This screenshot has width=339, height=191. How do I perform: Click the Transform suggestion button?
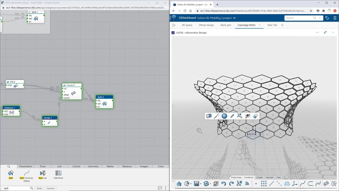tap(50, 188)
